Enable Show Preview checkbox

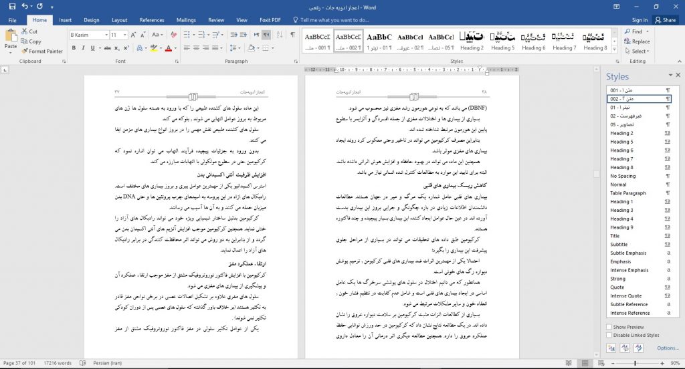pos(609,327)
